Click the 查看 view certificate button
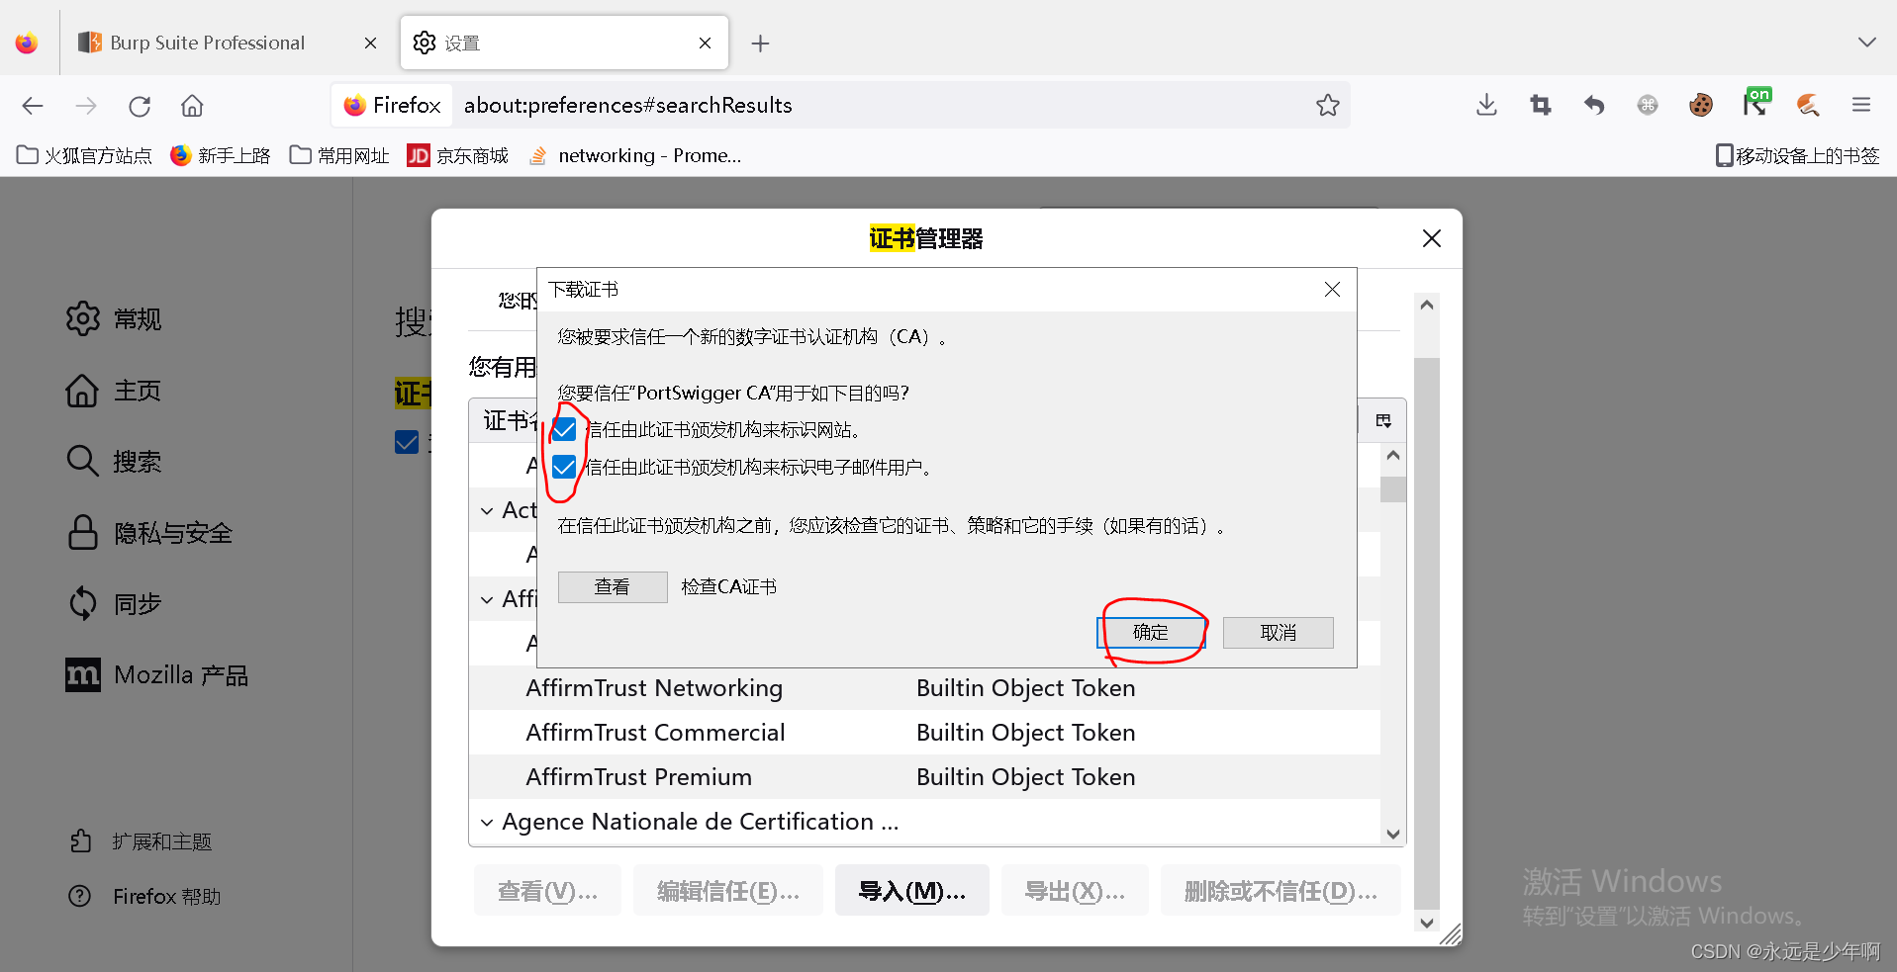Screen dimensions: 1897x972 pyautogui.click(x=613, y=586)
